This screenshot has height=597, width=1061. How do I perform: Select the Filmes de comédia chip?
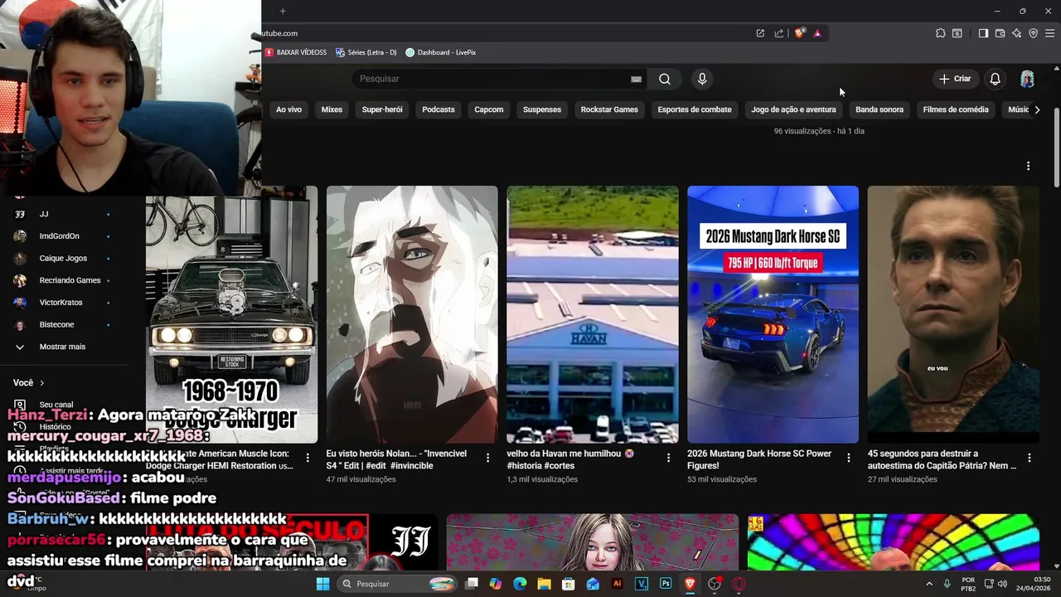coord(956,109)
